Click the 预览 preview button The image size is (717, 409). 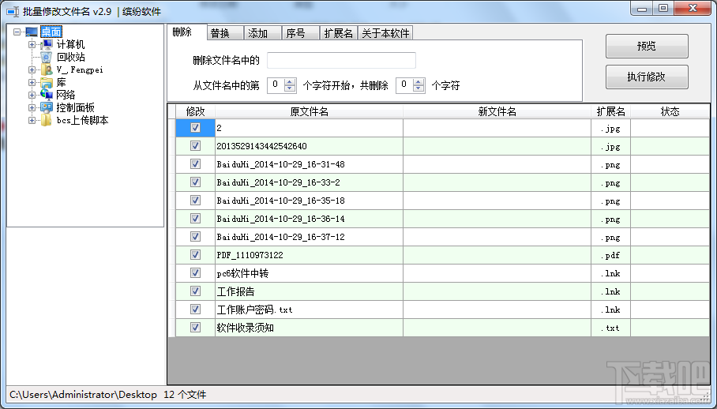tap(647, 46)
